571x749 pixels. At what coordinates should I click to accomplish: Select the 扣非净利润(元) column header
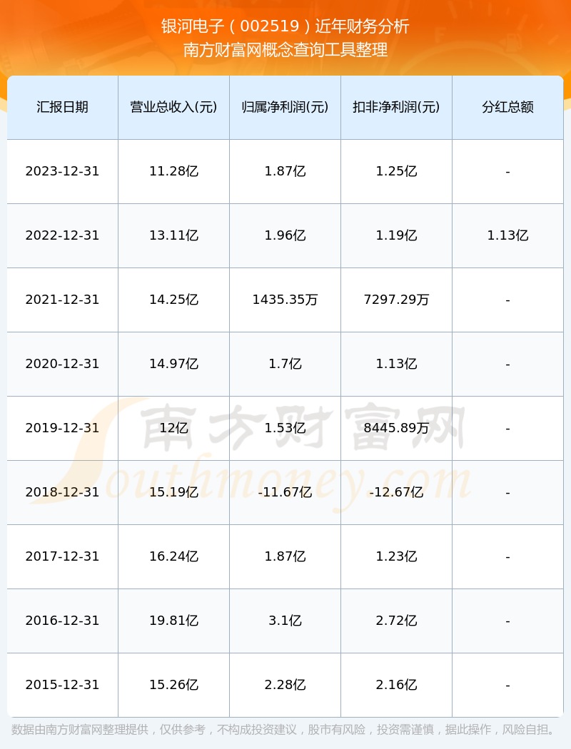coord(397,107)
